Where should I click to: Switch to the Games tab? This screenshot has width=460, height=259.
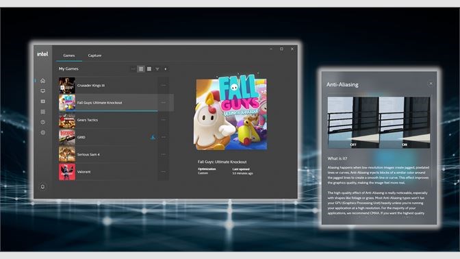[x=69, y=56]
